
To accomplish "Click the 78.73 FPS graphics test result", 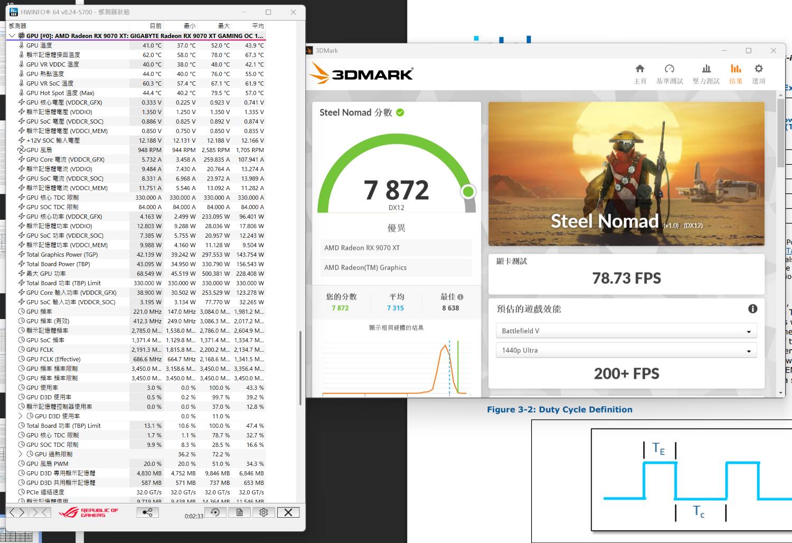I will pyautogui.click(x=626, y=278).
